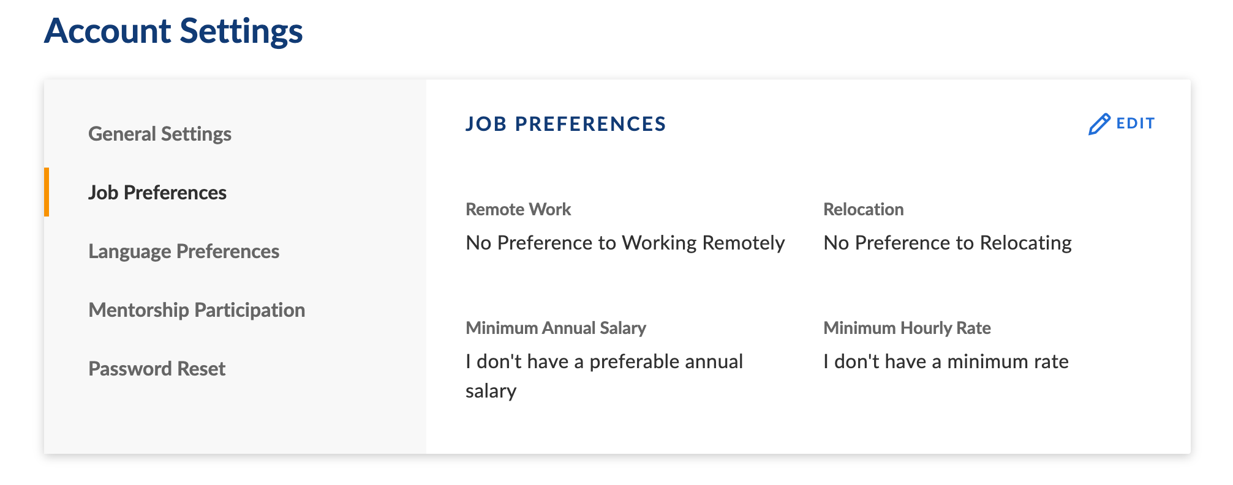Select No Preference to Relocating value
The image size is (1233, 485).
click(x=948, y=243)
